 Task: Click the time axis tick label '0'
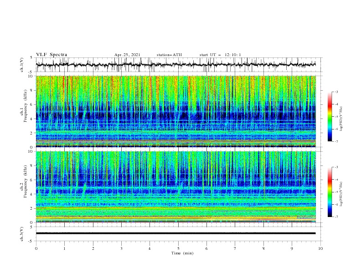coord(36,248)
